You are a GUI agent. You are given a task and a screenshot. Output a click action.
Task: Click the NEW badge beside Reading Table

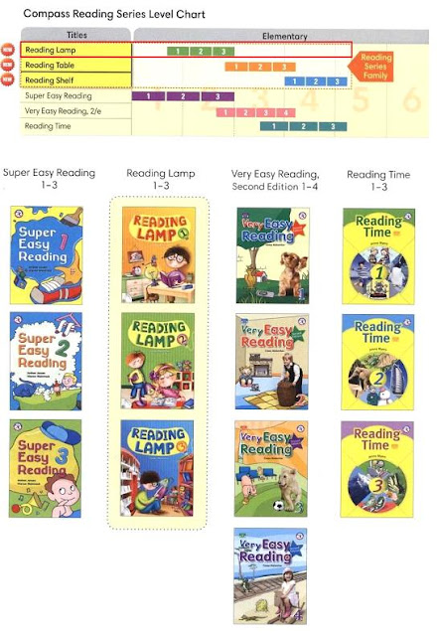[x=8, y=65]
